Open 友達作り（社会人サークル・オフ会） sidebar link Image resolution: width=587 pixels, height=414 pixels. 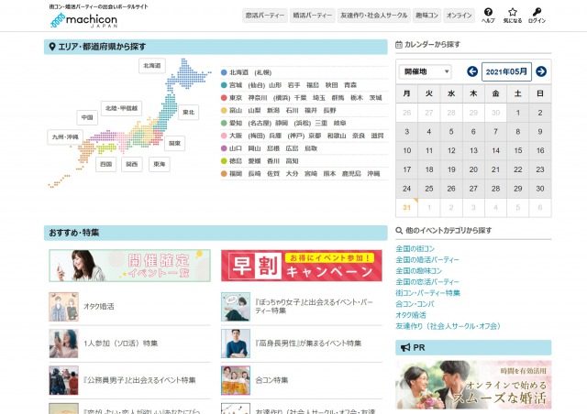(x=449, y=326)
